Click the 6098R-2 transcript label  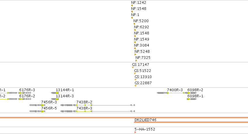[x=195, y=90]
